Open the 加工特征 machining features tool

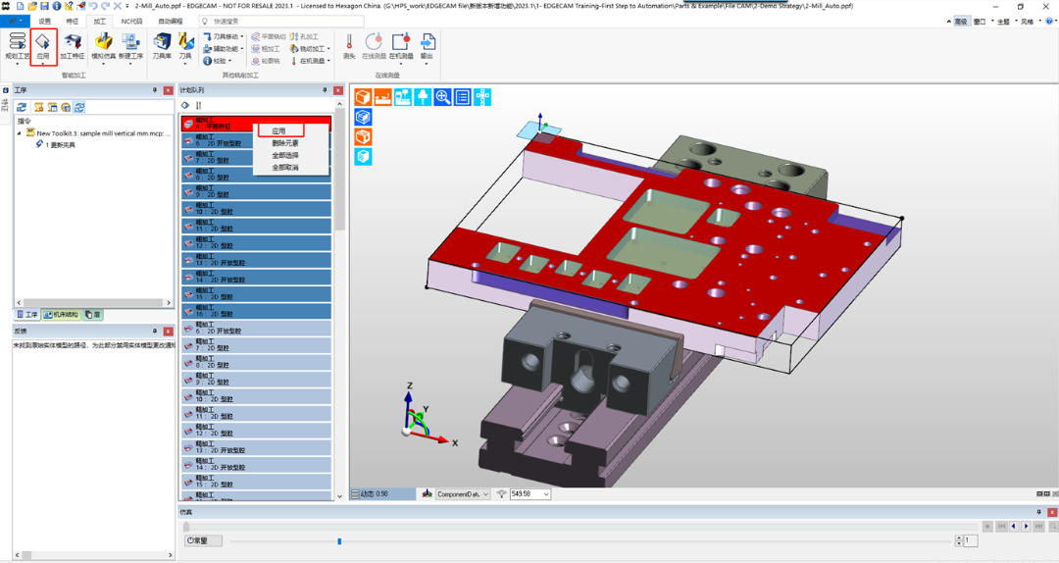73,45
